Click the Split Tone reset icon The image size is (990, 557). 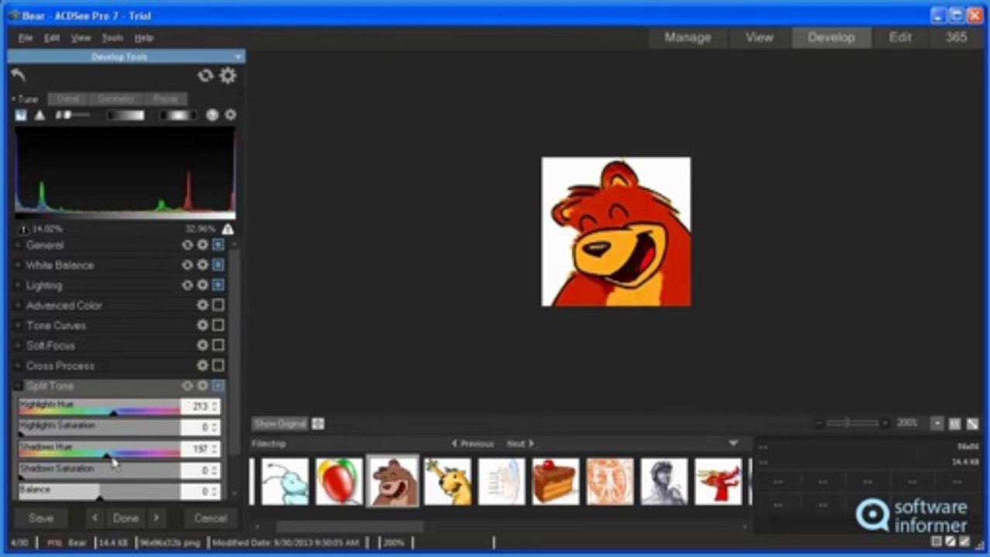[187, 386]
